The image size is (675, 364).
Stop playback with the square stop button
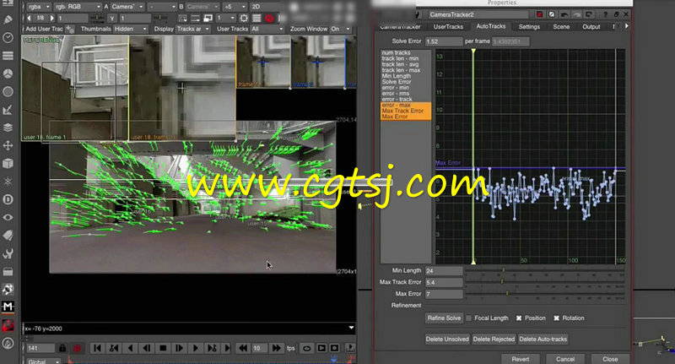click(163, 348)
